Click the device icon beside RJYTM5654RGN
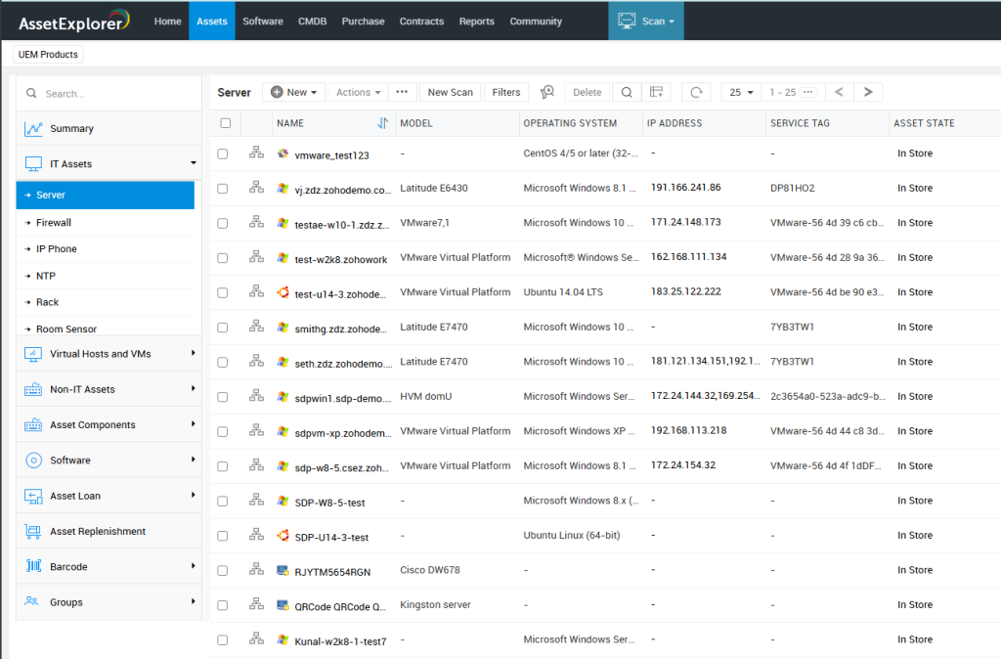Screen dimensions: 1001x659 click(283, 570)
